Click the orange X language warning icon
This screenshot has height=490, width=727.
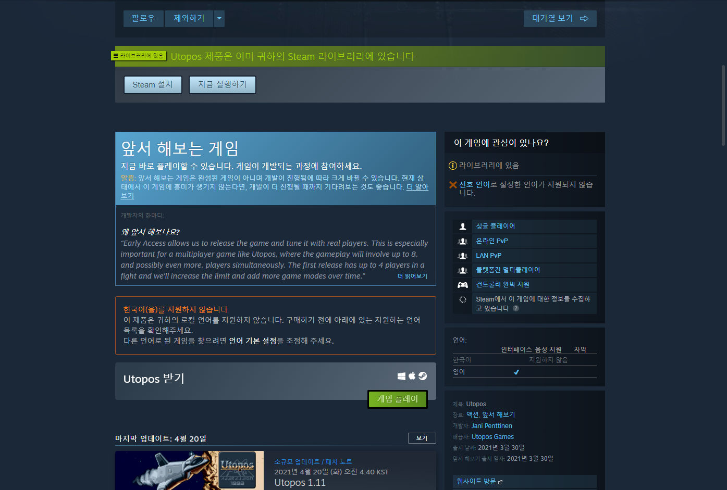pyautogui.click(x=453, y=184)
